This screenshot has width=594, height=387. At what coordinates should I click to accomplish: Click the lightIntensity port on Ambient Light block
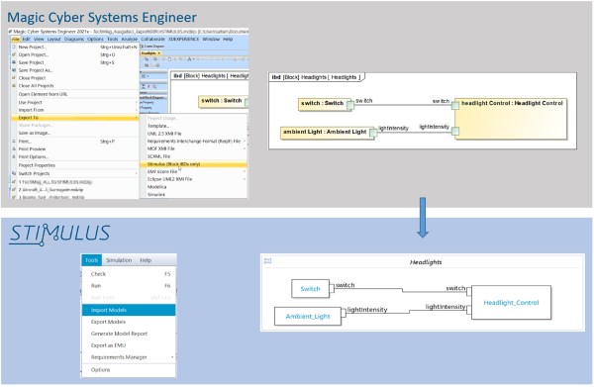[x=373, y=133]
